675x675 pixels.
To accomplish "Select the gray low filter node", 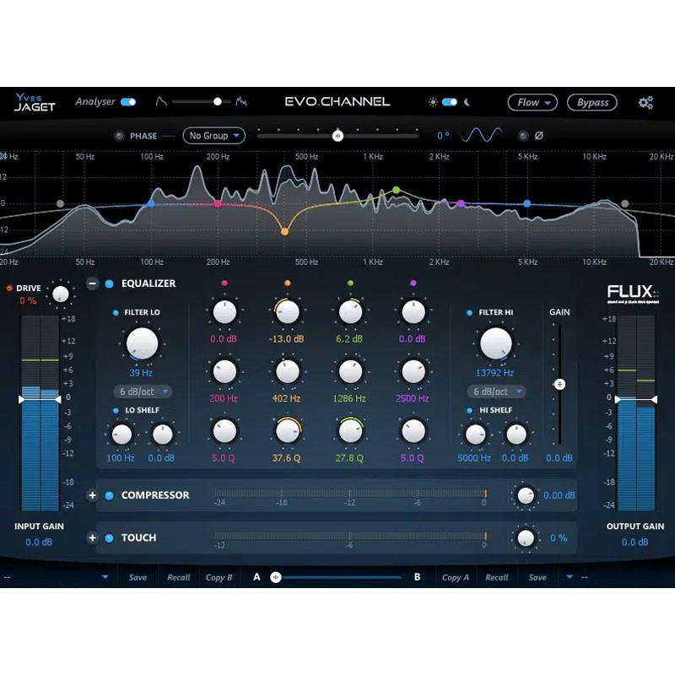I will pyautogui.click(x=60, y=203).
